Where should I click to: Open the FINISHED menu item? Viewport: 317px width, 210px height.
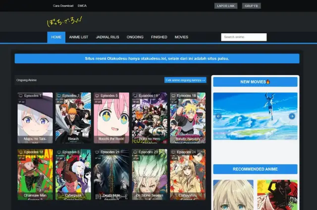click(159, 37)
